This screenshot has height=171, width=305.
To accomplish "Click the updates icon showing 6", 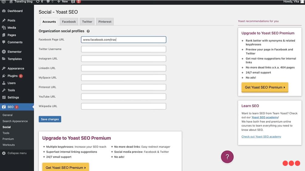I will pyautogui.click(x=38, y=2).
